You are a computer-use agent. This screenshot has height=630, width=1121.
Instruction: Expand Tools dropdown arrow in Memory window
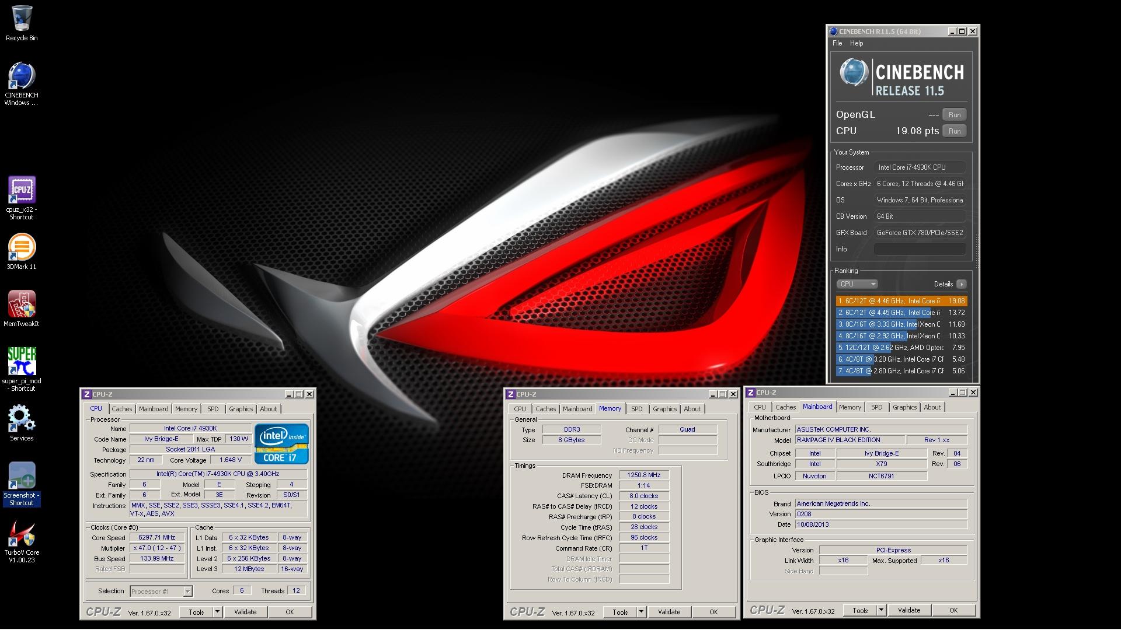641,612
